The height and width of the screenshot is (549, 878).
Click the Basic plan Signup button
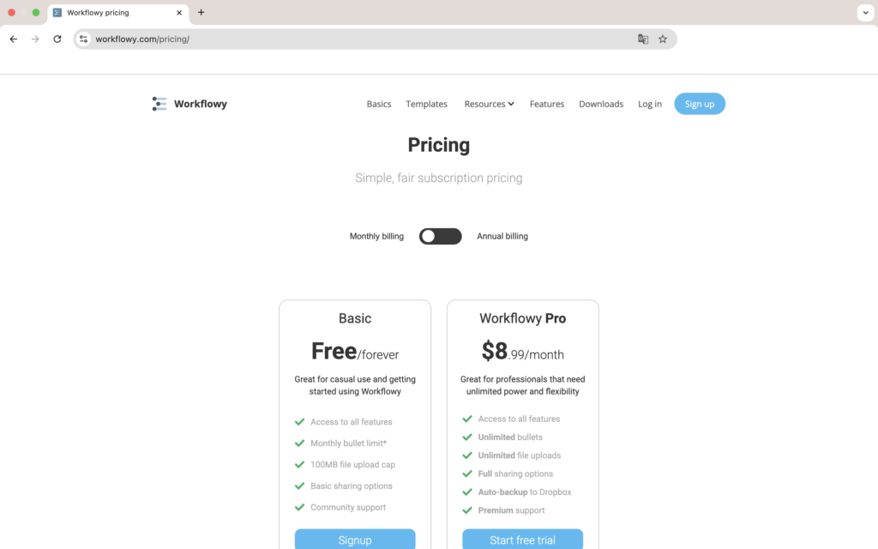click(355, 540)
